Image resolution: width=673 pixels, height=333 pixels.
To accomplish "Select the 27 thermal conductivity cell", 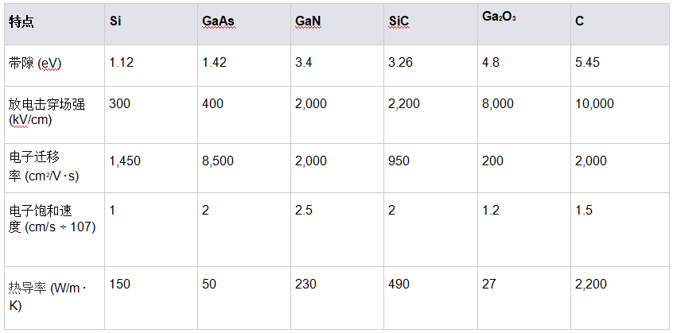I will [488, 285].
